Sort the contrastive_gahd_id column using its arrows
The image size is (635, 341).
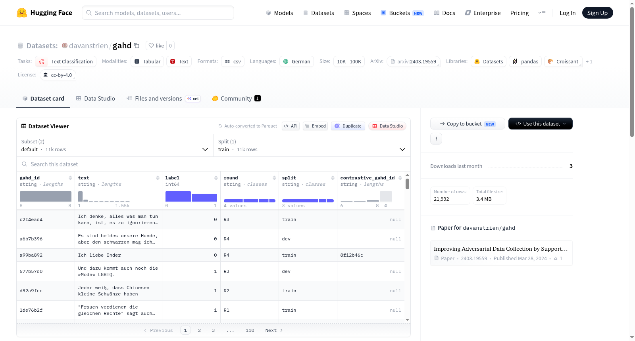(400, 178)
